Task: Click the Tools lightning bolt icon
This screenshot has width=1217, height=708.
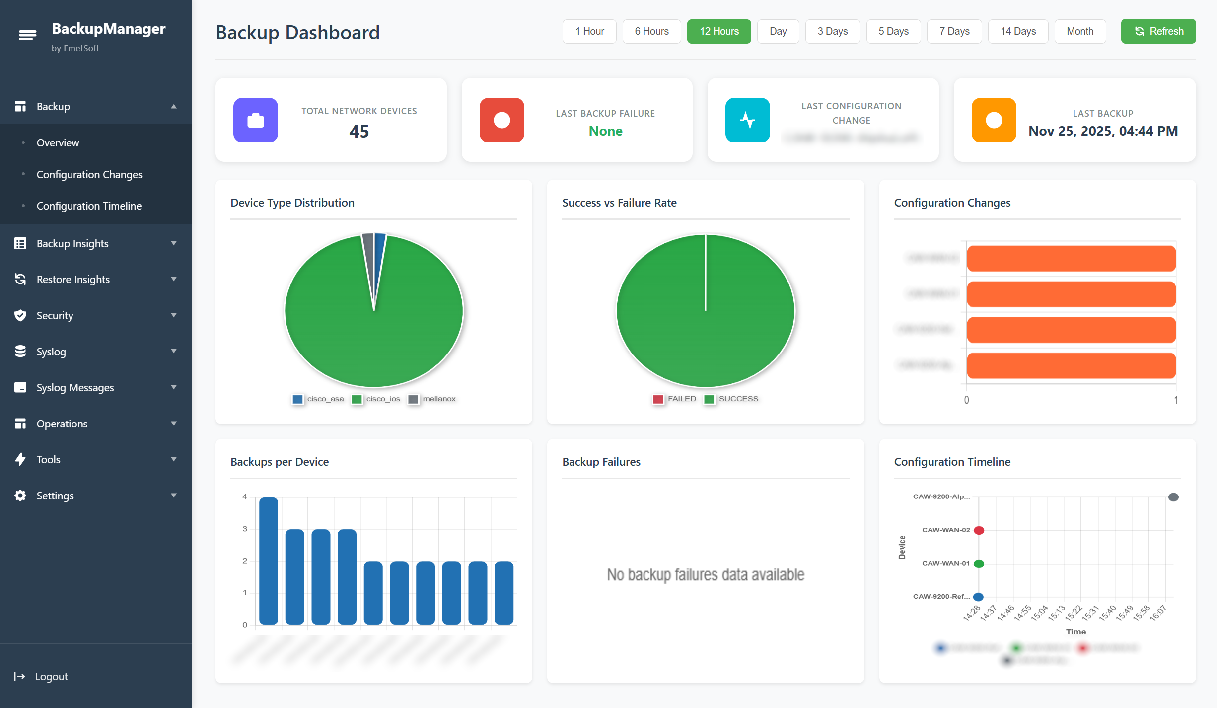Action: click(x=20, y=459)
